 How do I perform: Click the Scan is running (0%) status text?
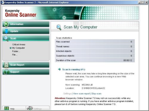pyautogui.click(x=74, y=70)
